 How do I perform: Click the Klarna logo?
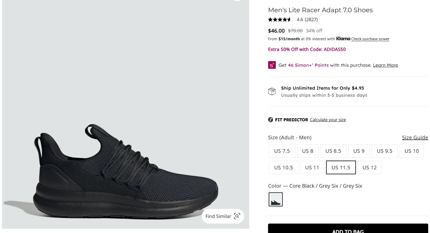343,39
